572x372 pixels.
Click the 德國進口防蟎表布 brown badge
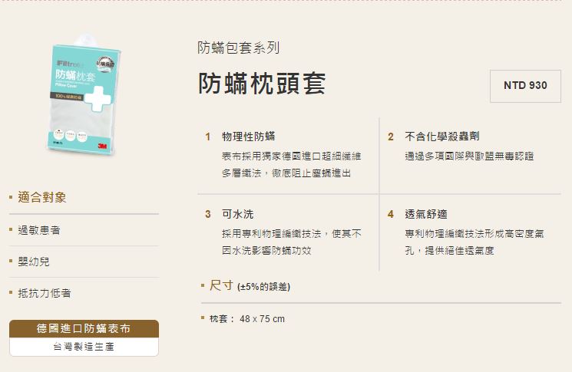point(84,328)
